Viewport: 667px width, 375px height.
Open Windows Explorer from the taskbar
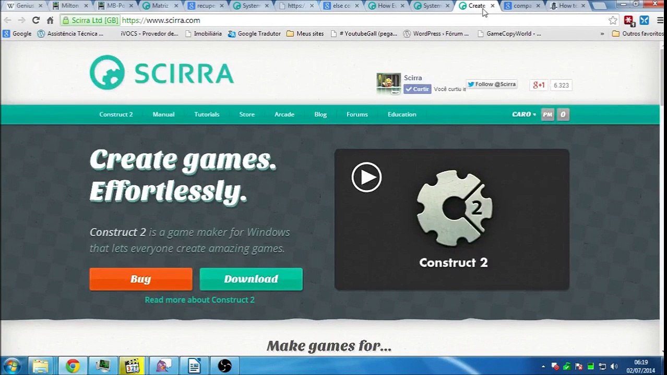[x=41, y=366]
